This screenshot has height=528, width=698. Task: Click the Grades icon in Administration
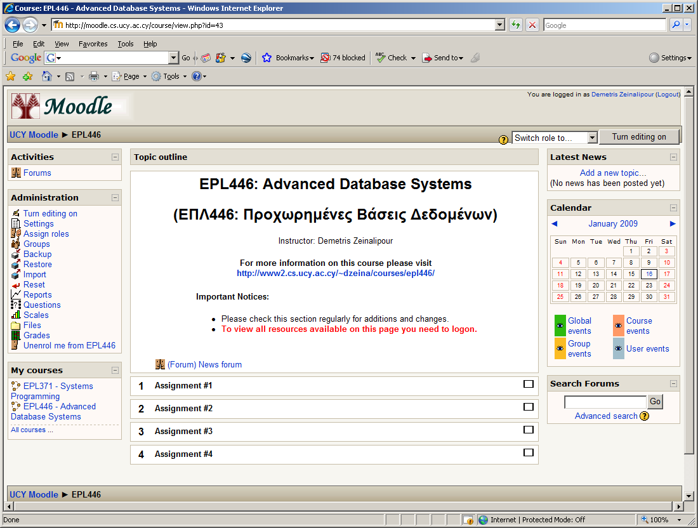(16, 335)
